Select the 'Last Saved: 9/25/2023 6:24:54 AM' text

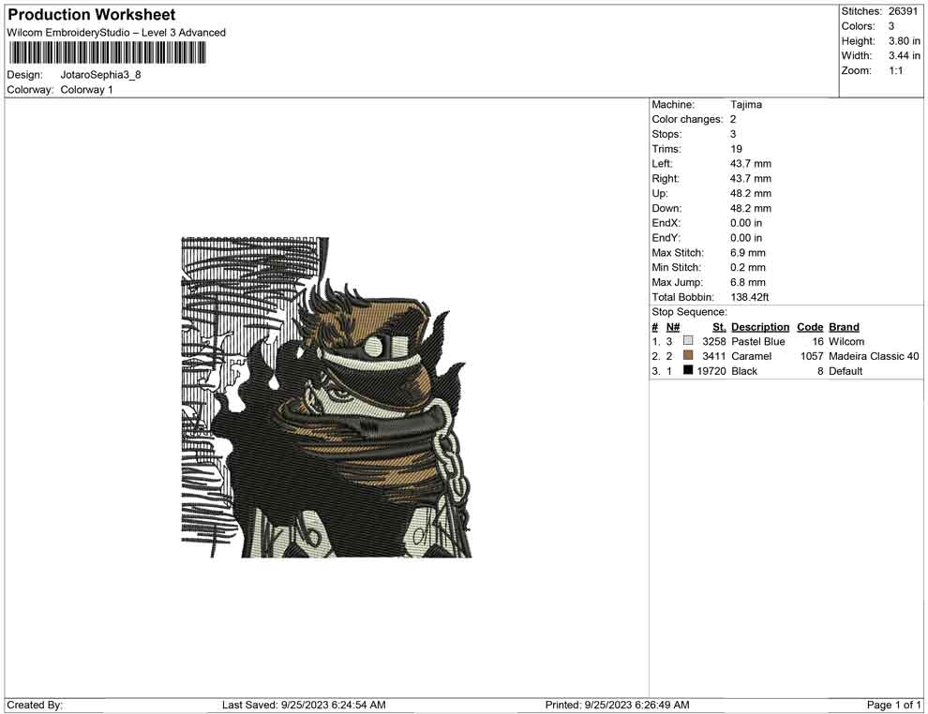tap(304, 705)
